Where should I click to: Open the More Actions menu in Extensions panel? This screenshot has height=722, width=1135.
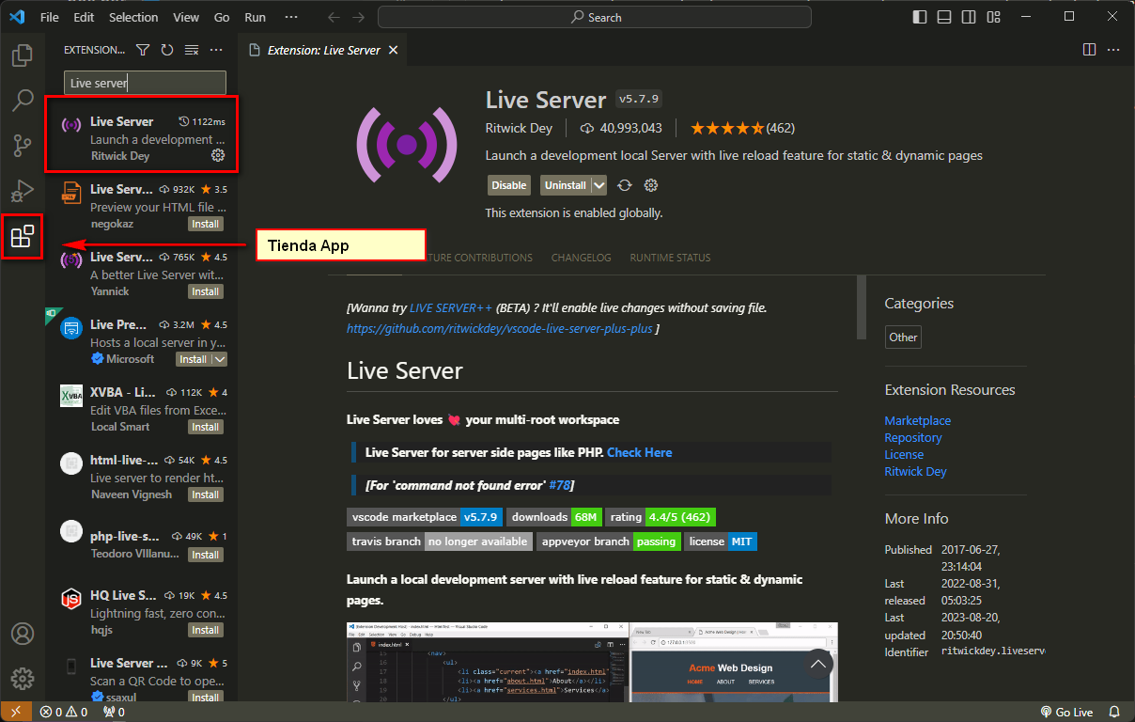pos(216,49)
